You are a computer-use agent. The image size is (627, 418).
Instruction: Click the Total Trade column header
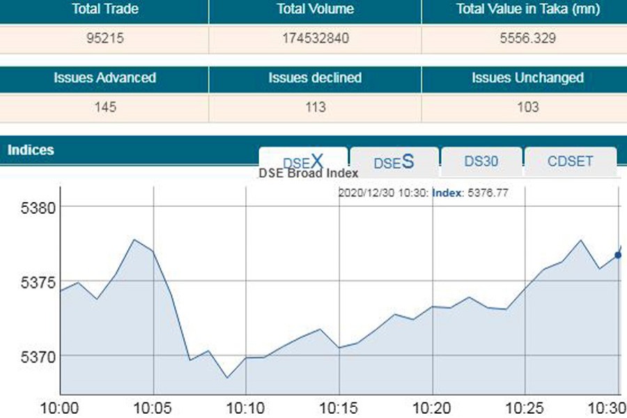[x=104, y=10]
